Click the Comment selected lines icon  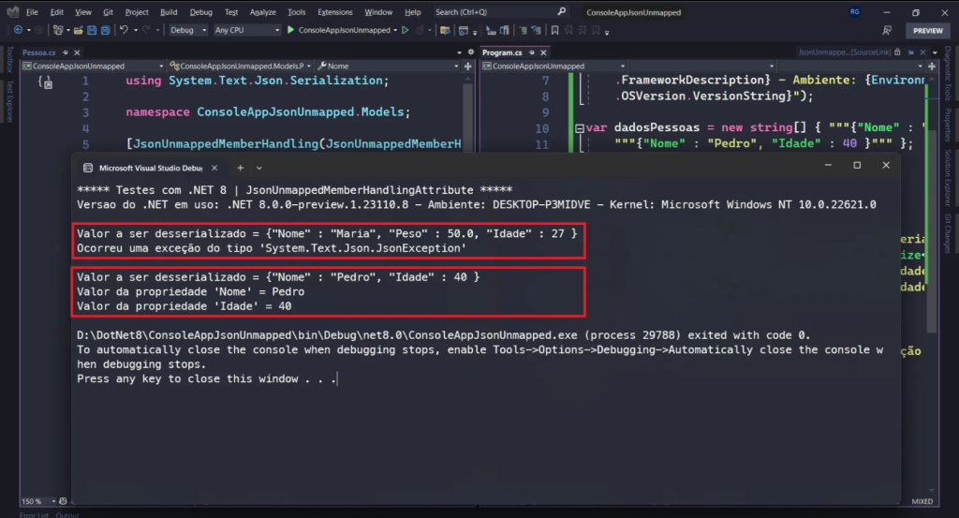[x=523, y=30]
